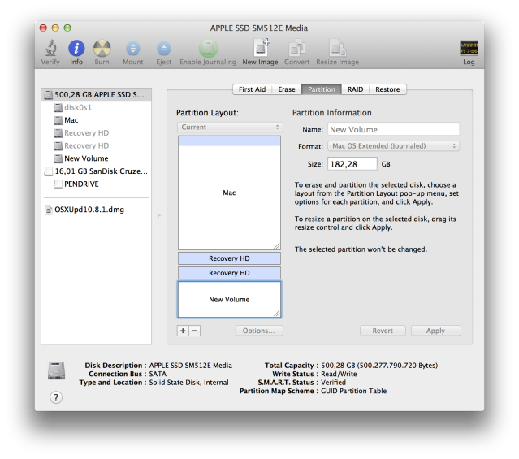The width and height of the screenshot is (519, 459).
Task: Remove partition with minus button
Action: tap(195, 331)
